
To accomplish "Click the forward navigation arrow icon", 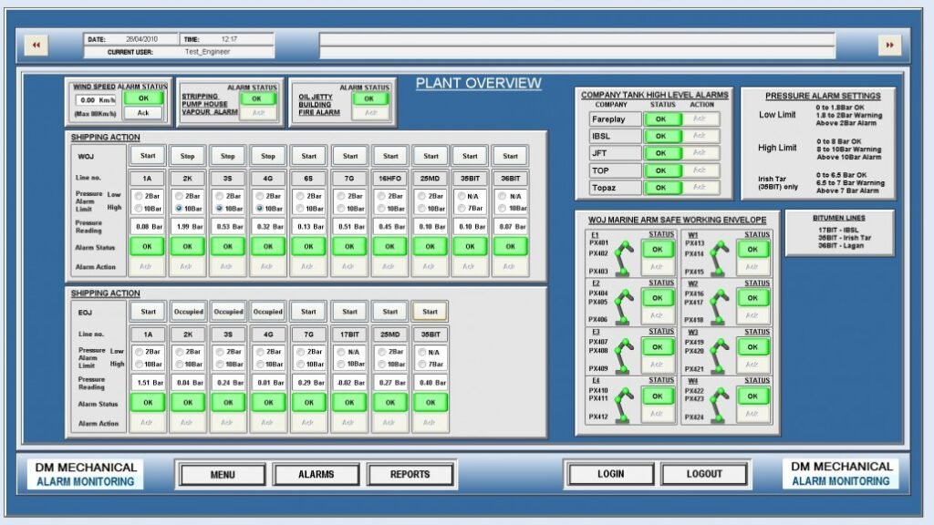I will click(x=889, y=46).
